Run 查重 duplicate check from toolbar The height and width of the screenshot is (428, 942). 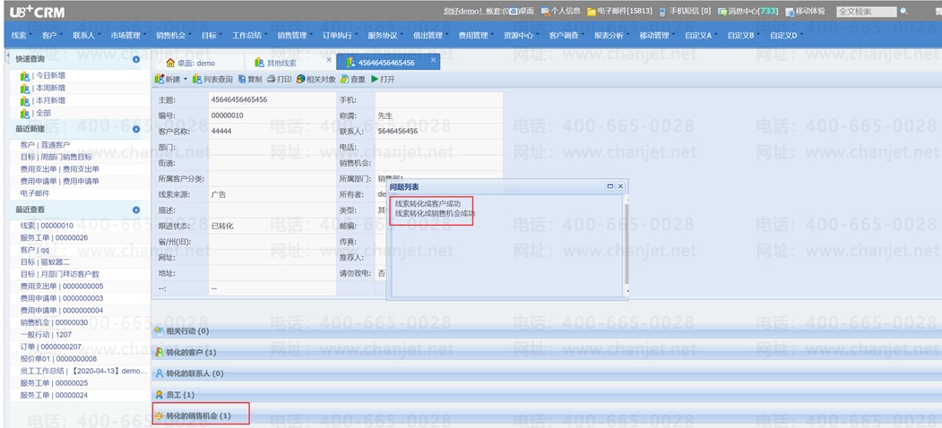pyautogui.click(x=352, y=79)
